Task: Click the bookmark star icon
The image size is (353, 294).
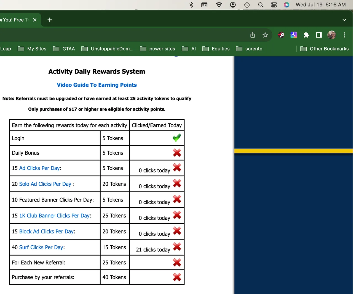Action: [x=265, y=35]
